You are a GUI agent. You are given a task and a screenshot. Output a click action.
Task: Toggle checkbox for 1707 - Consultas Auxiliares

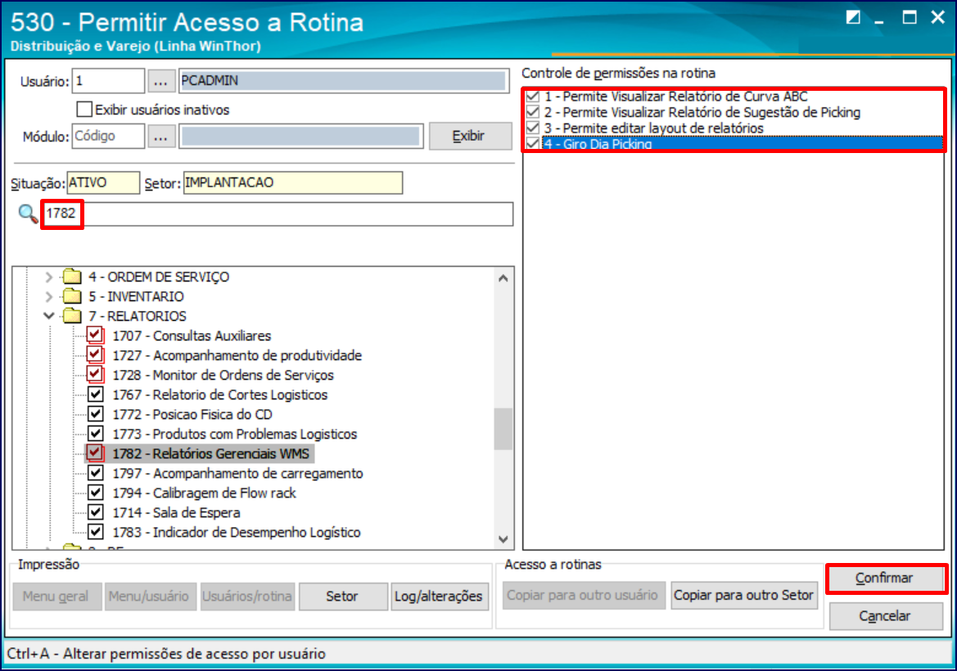tap(95, 335)
